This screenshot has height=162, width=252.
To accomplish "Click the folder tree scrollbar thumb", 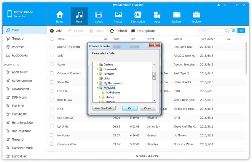I will point(154,76).
